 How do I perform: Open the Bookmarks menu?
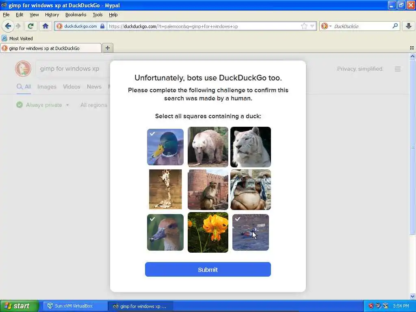point(76,15)
